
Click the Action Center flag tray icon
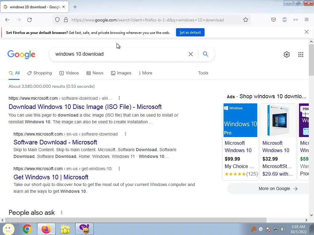click(x=268, y=229)
